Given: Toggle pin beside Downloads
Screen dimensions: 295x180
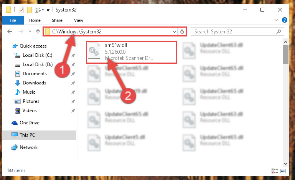Looking at the screenshot, I should coord(73,83).
